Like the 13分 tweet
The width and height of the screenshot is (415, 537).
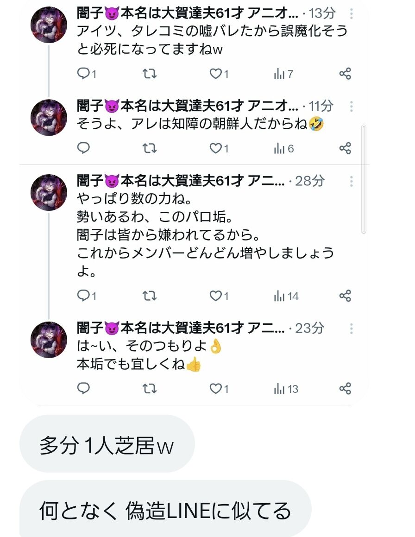pos(219,74)
